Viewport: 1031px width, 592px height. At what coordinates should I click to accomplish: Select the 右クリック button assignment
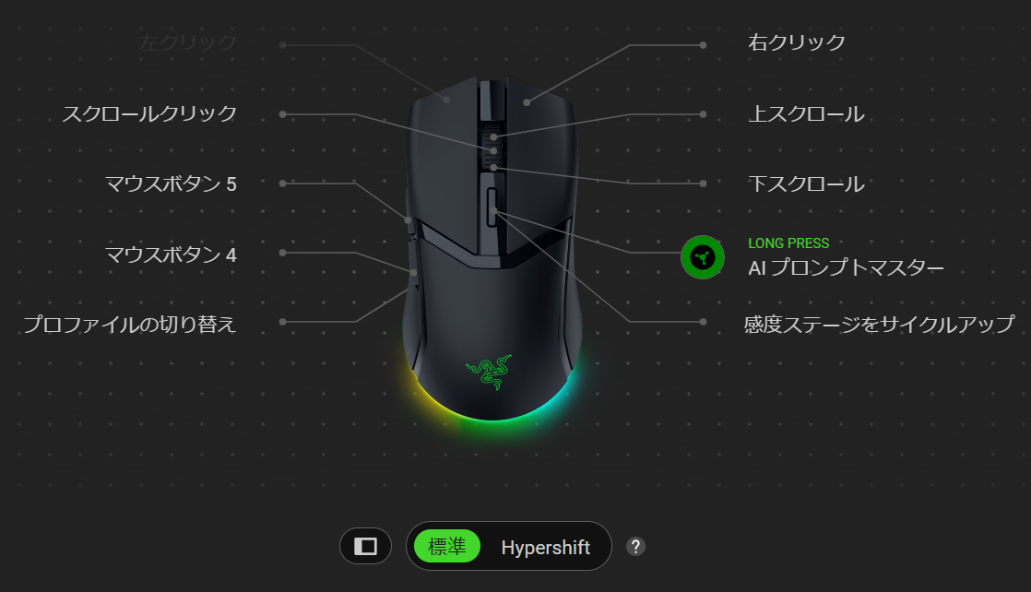point(796,42)
